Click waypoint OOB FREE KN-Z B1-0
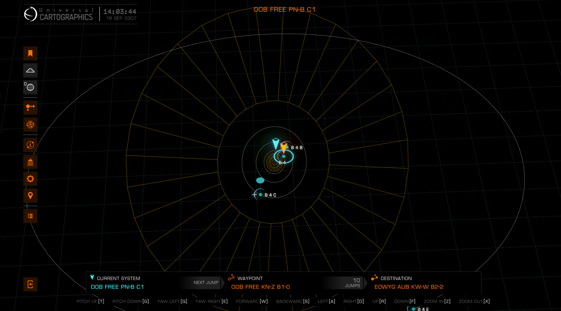This screenshot has width=561, height=311. 260,287
